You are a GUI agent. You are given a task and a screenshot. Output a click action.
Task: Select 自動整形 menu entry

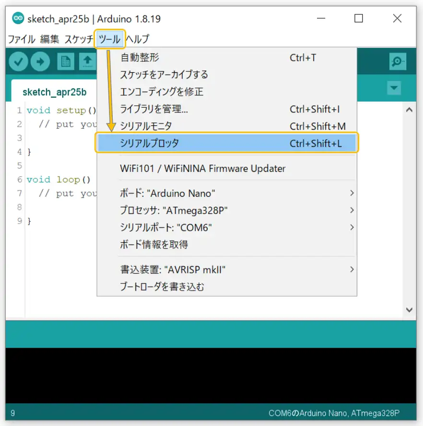click(227, 57)
